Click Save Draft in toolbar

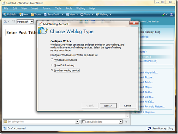point(52,14)
